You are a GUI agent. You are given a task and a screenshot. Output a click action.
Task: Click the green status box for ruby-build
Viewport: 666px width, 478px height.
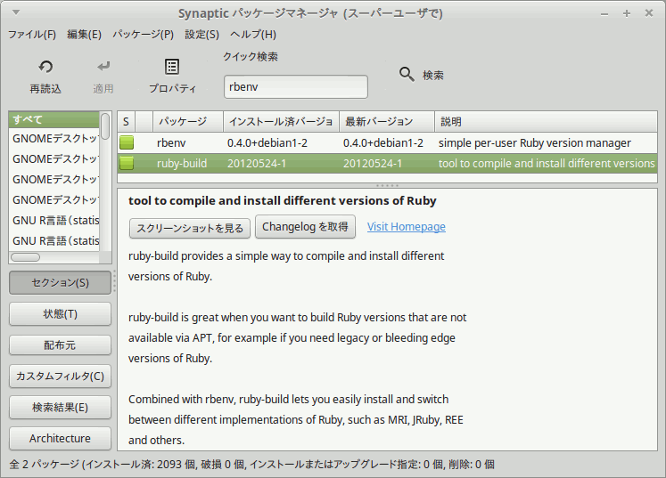coord(126,163)
